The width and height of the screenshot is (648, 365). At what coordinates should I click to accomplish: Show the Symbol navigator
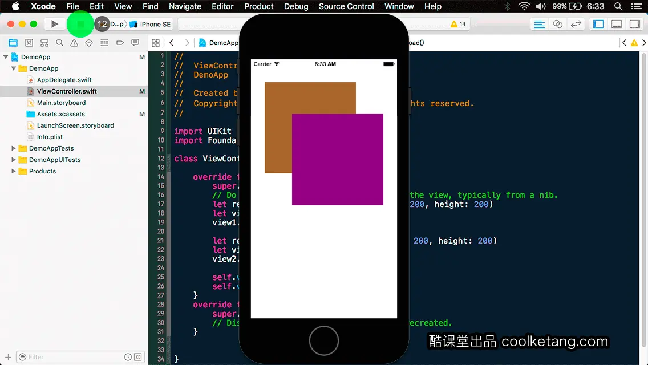point(44,43)
